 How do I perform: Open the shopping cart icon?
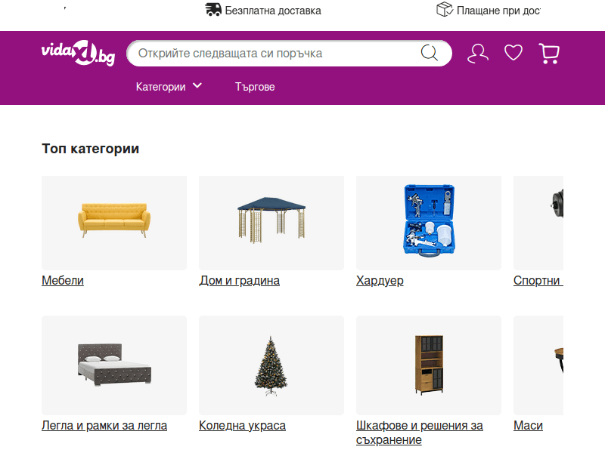pyautogui.click(x=549, y=53)
